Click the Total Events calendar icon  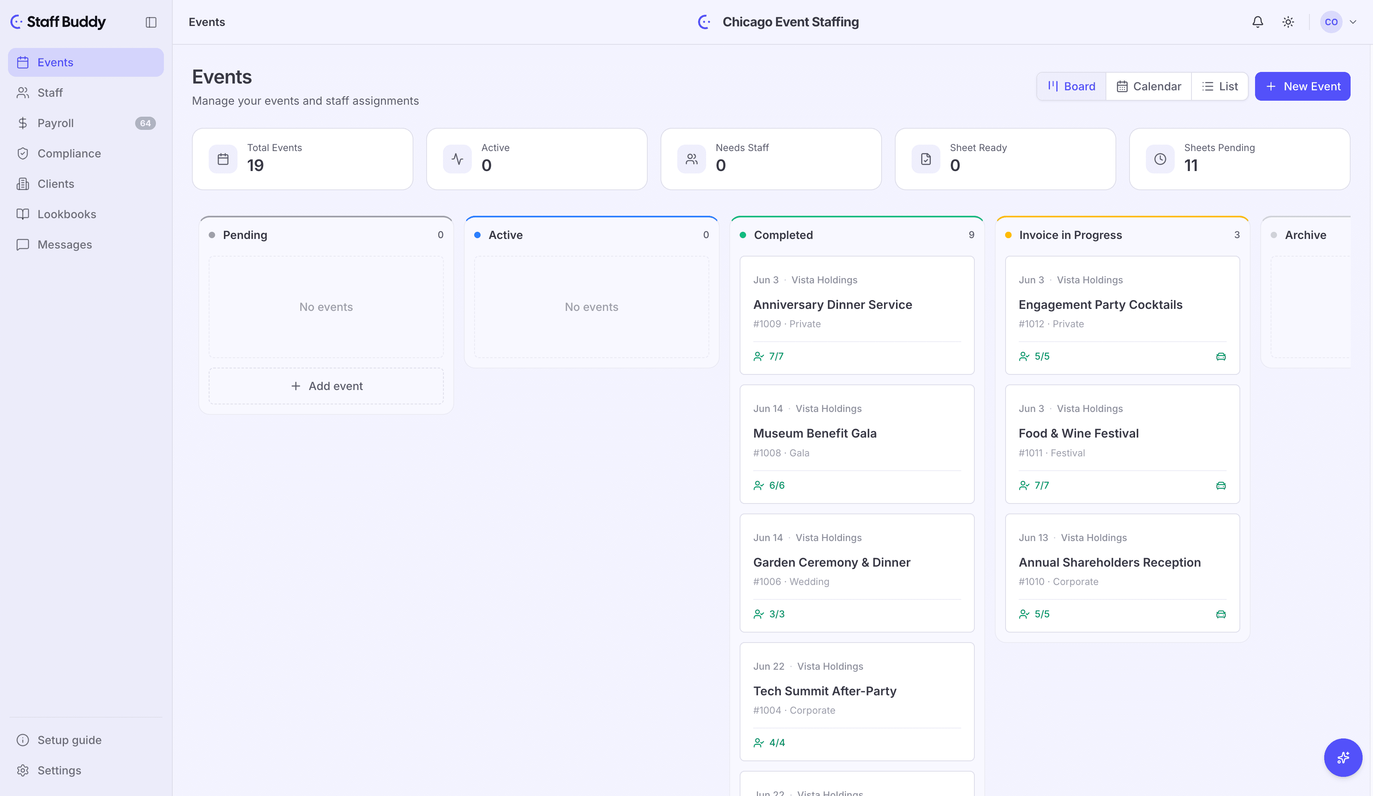pyautogui.click(x=223, y=159)
